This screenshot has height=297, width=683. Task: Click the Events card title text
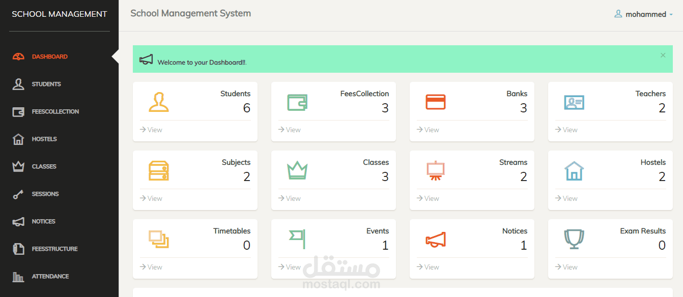(x=378, y=231)
